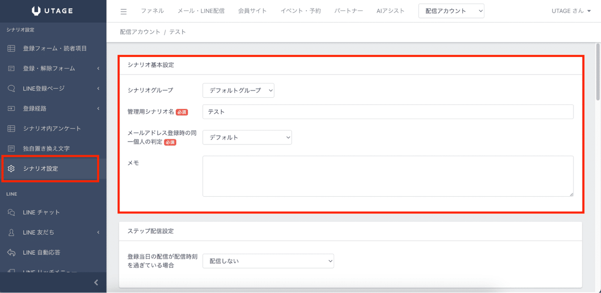Viewport: 601px width, 293px height.
Task: Click the 登録経路 arrow icon
Action: click(11, 109)
